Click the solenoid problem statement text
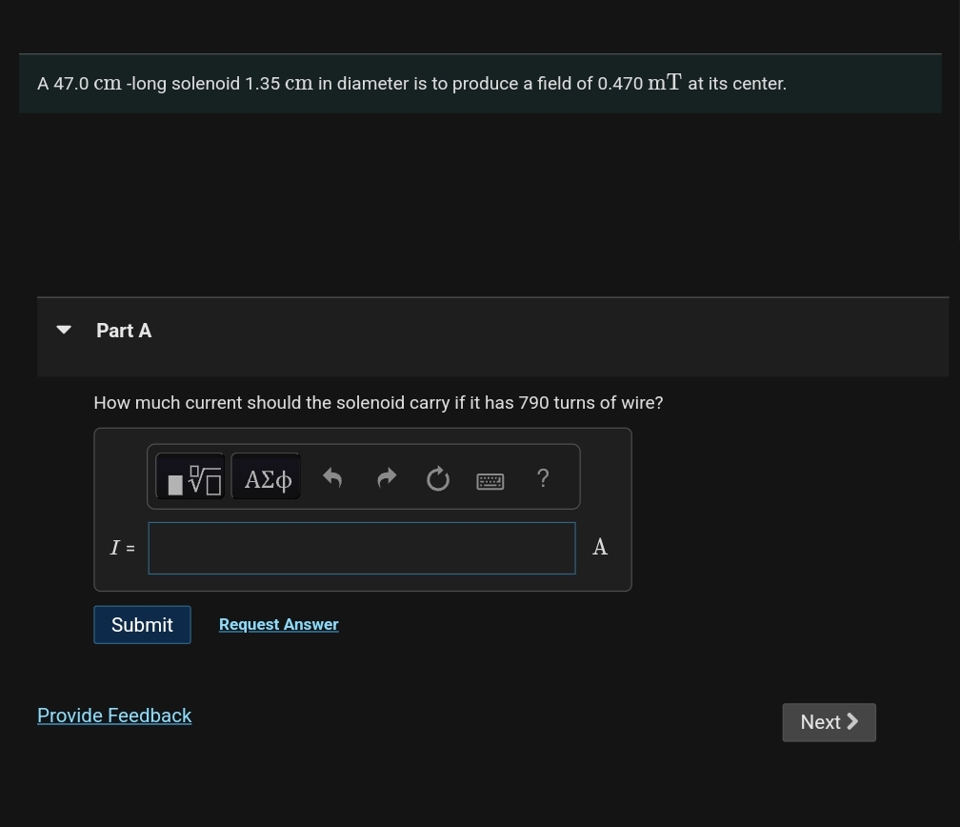 pyautogui.click(x=412, y=83)
